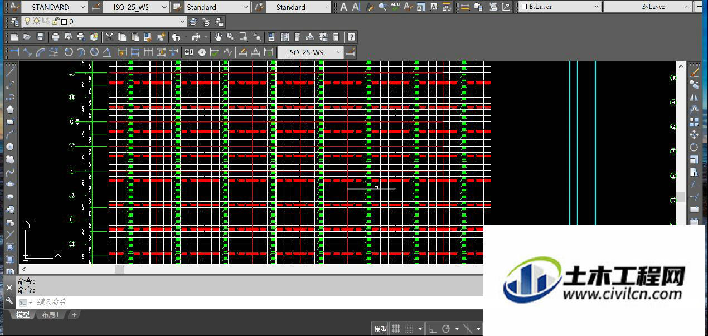Expand the layer 0 dropdown list
Viewport: 708px width, 336px height.
[x=182, y=21]
